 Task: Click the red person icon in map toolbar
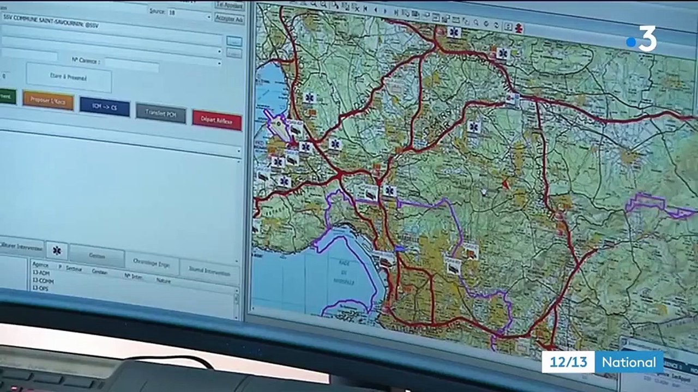point(518,28)
